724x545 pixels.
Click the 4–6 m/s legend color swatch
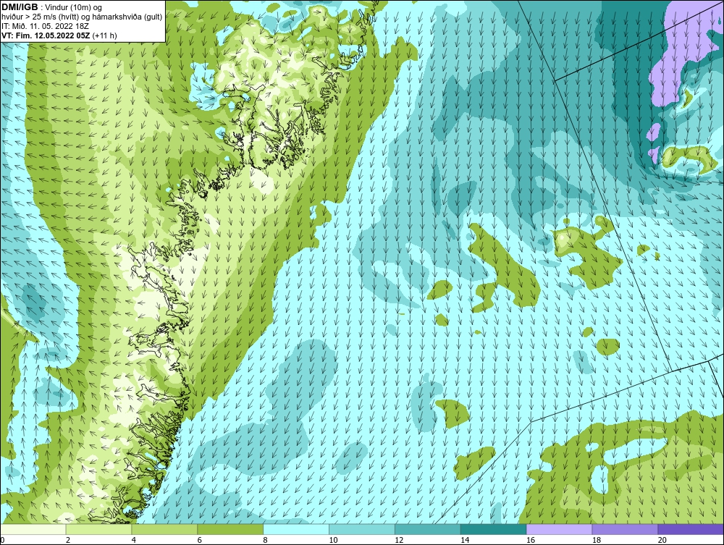coord(164,529)
